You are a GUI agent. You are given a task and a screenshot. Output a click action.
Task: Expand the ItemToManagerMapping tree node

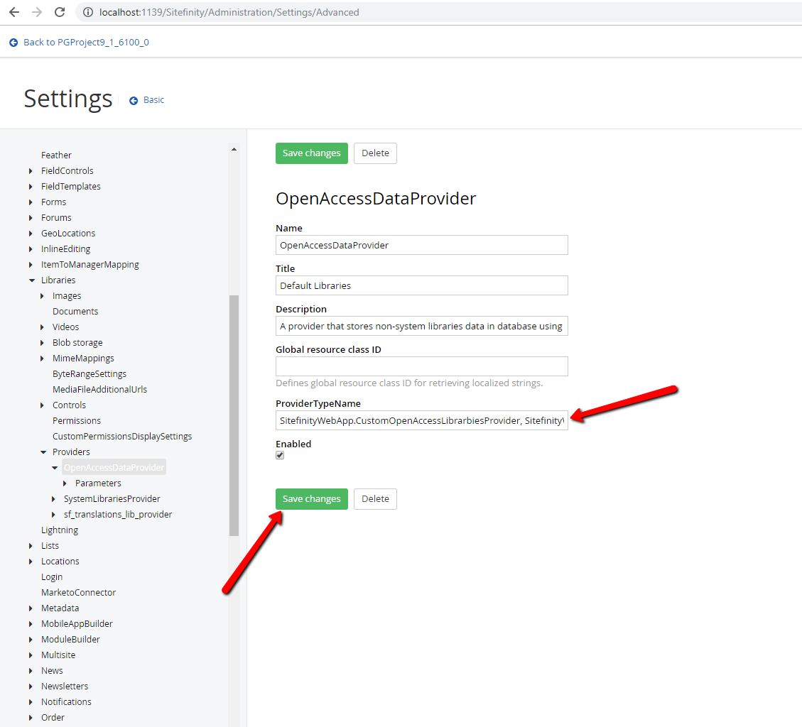pos(31,264)
